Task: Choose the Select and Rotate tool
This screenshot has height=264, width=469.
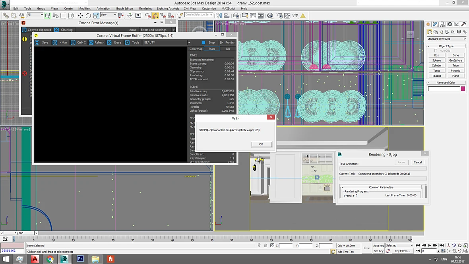Action: click(88, 15)
